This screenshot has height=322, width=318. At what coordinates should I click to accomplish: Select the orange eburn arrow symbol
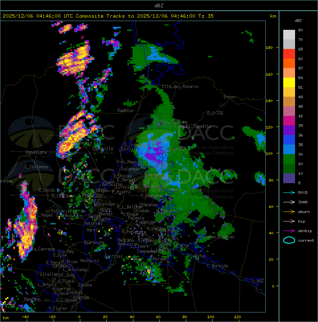(x=289, y=211)
